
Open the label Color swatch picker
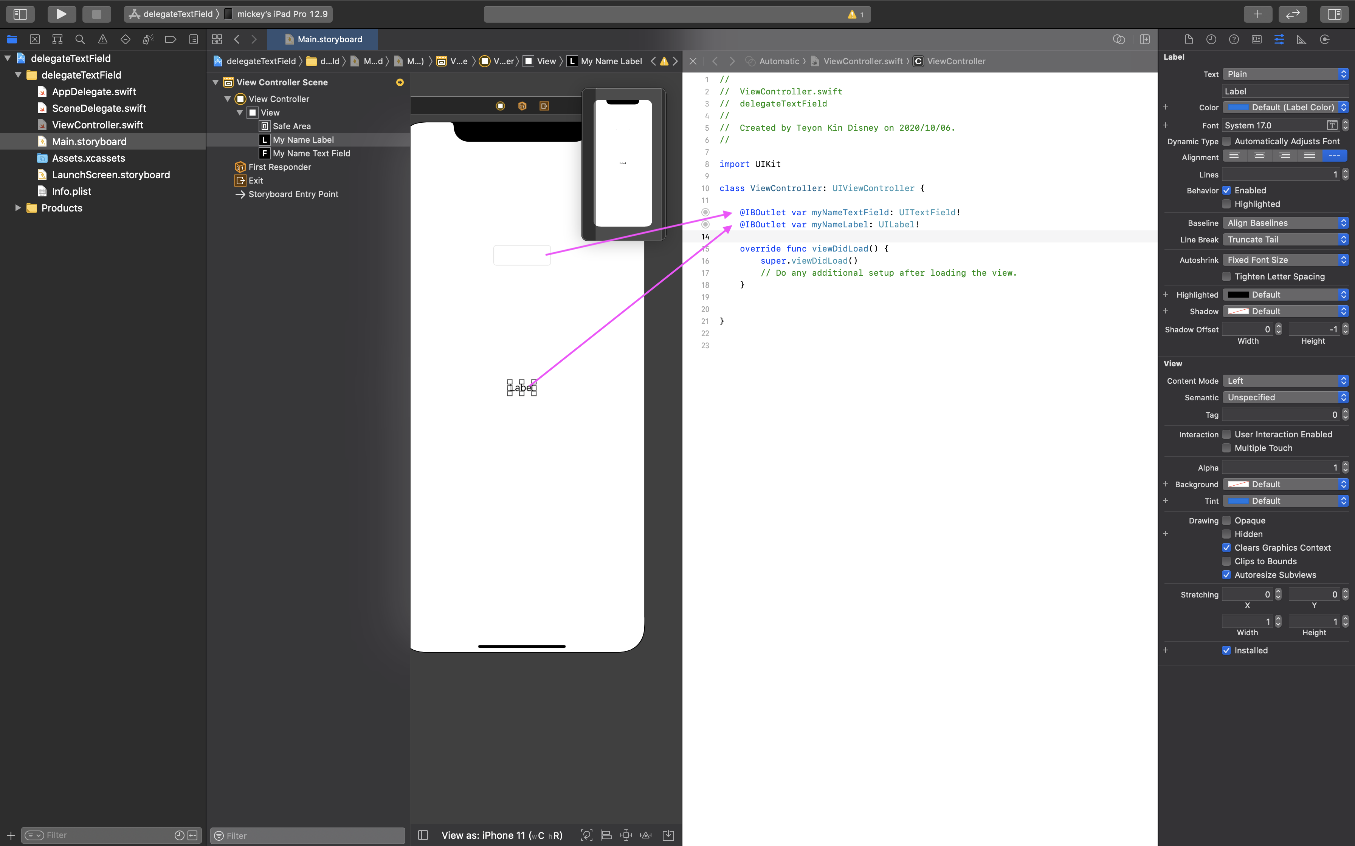pos(1238,107)
